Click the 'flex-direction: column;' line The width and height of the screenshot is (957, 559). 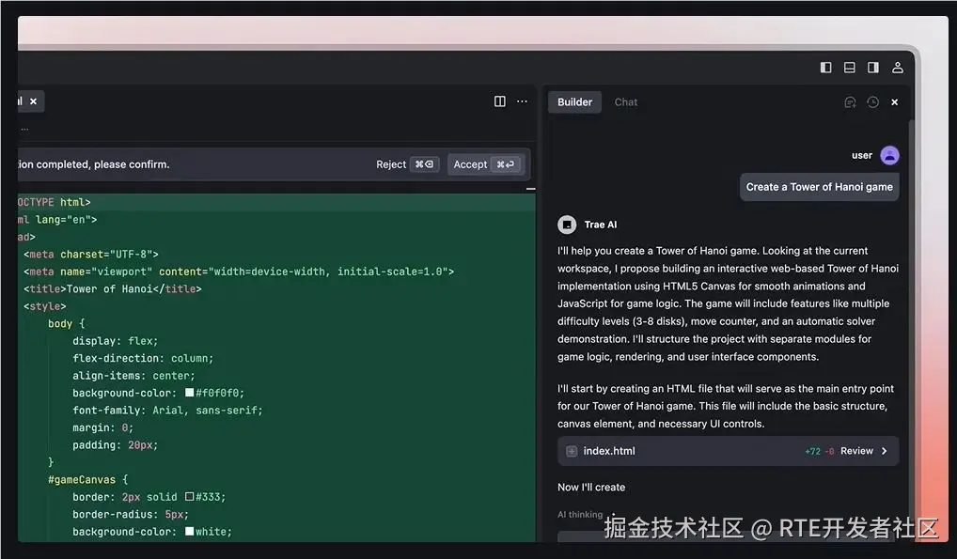(x=143, y=358)
